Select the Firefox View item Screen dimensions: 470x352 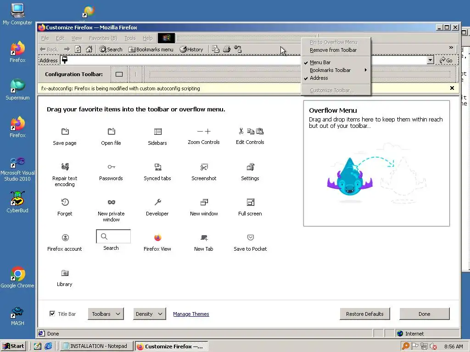coord(157,242)
